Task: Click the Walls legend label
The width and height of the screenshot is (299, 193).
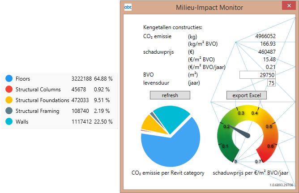Action: [x=22, y=122]
